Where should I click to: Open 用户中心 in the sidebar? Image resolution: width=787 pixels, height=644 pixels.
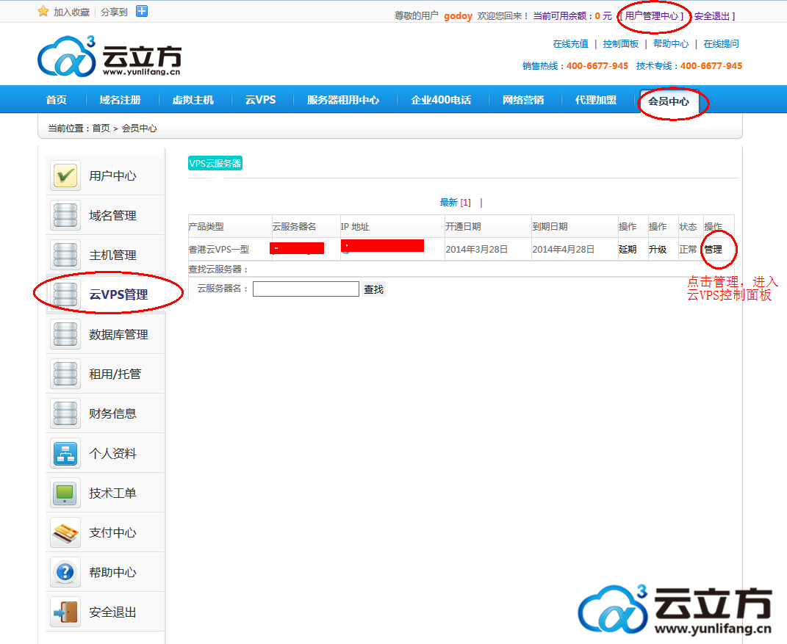(112, 176)
